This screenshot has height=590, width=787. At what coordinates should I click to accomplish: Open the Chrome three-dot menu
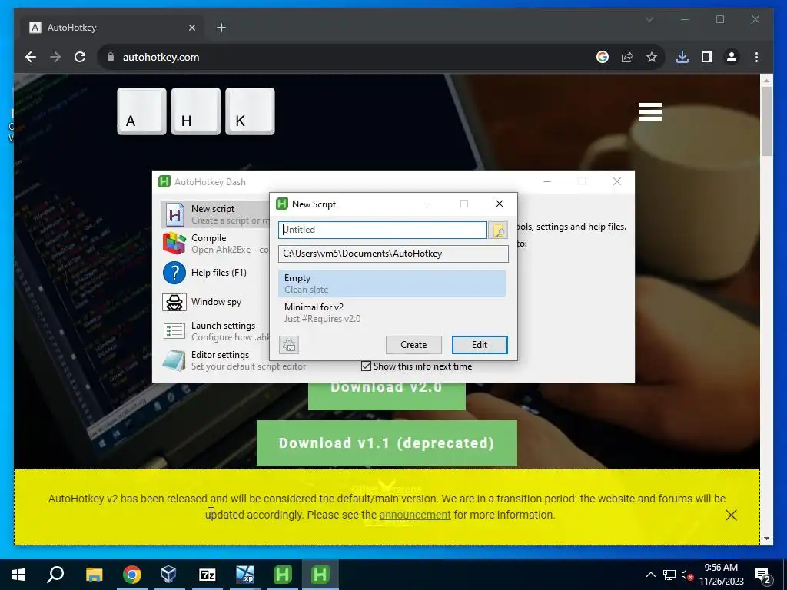tap(756, 57)
